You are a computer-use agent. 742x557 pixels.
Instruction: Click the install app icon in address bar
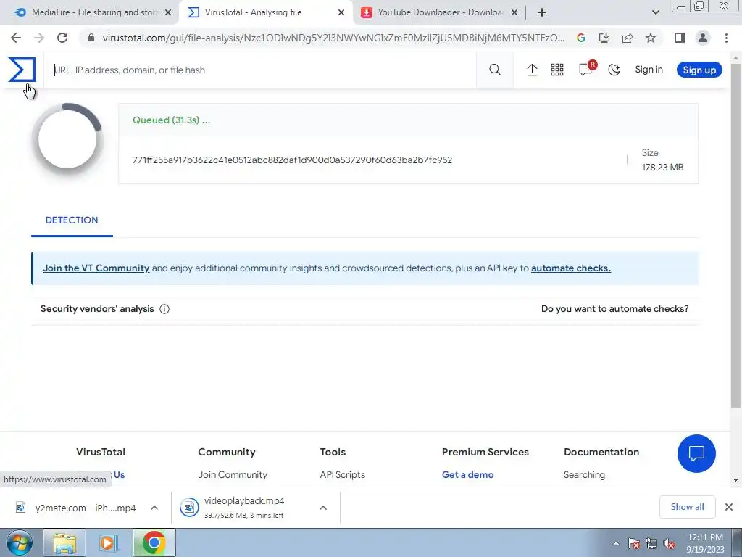tap(604, 38)
